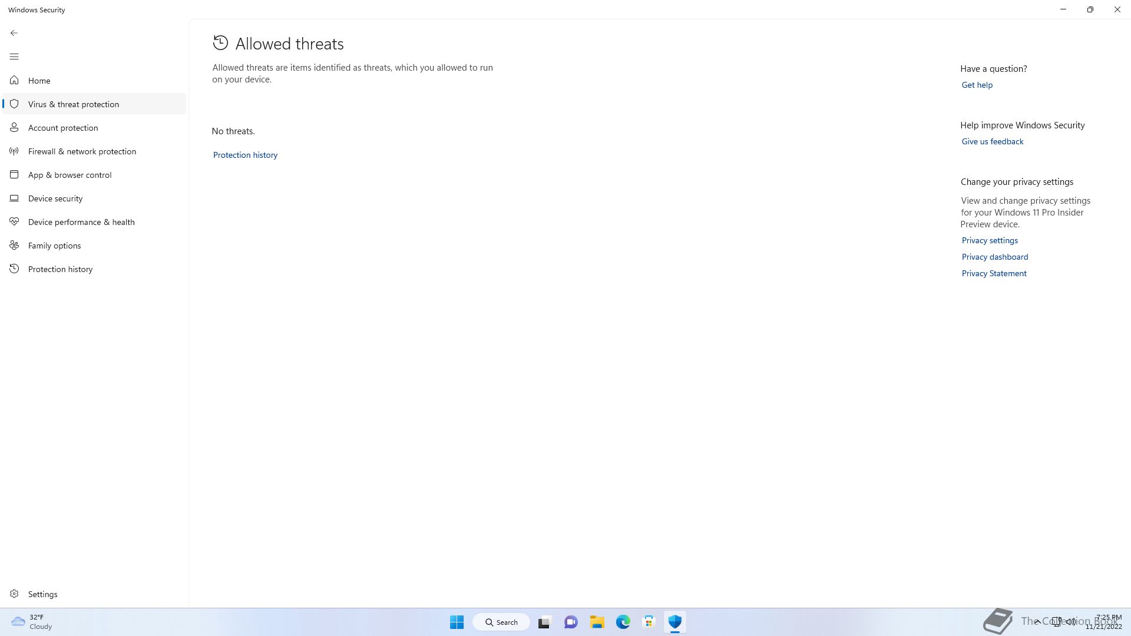Open the Privacy Statement link
Image resolution: width=1131 pixels, height=636 pixels.
click(994, 273)
